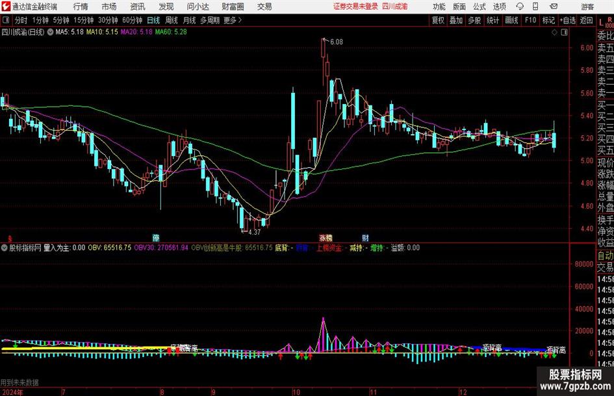Open the support headset icon
This screenshot has height=396, width=614.
click(520, 7)
